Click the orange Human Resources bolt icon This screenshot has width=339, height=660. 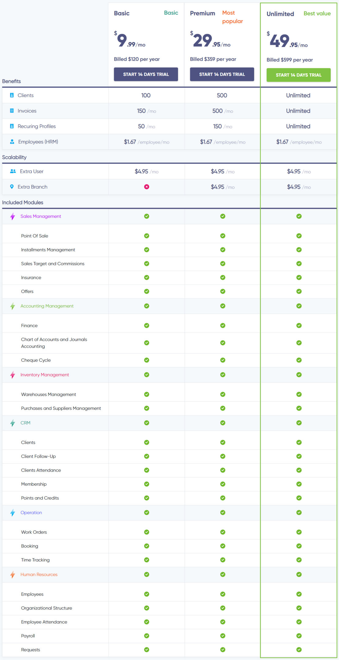[13, 574]
